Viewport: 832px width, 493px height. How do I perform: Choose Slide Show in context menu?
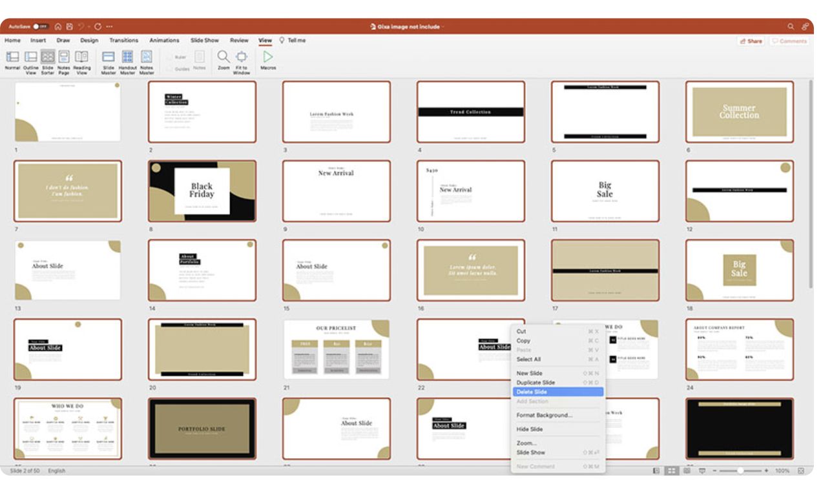[x=558, y=452]
